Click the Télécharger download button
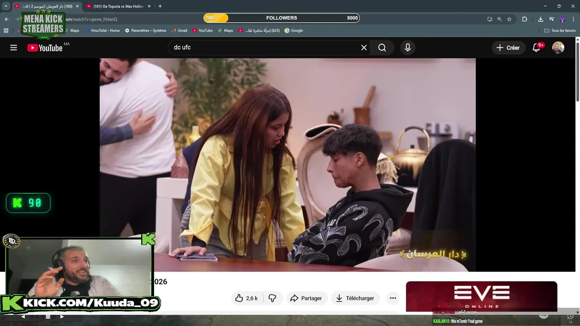Screen dimensions: 580x326 pyautogui.click(x=355, y=298)
